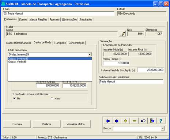Click the blue right arrow navigation icon
Image resolution: width=170 pixels, height=140 pixels.
pyautogui.click(x=117, y=121)
